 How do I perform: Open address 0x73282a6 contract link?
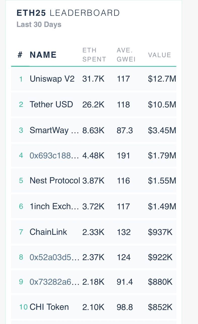pos(54,282)
